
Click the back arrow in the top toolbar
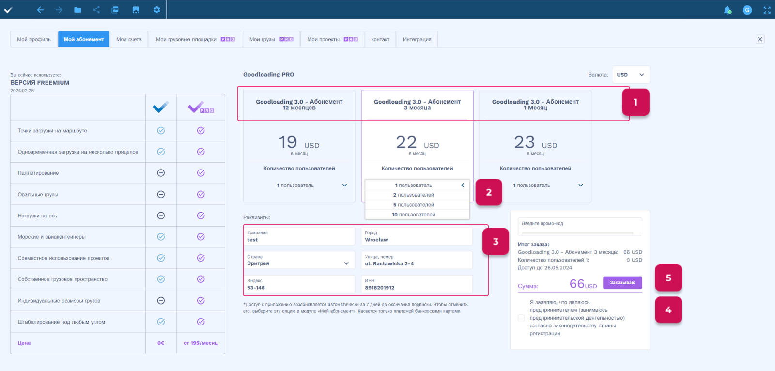click(40, 10)
